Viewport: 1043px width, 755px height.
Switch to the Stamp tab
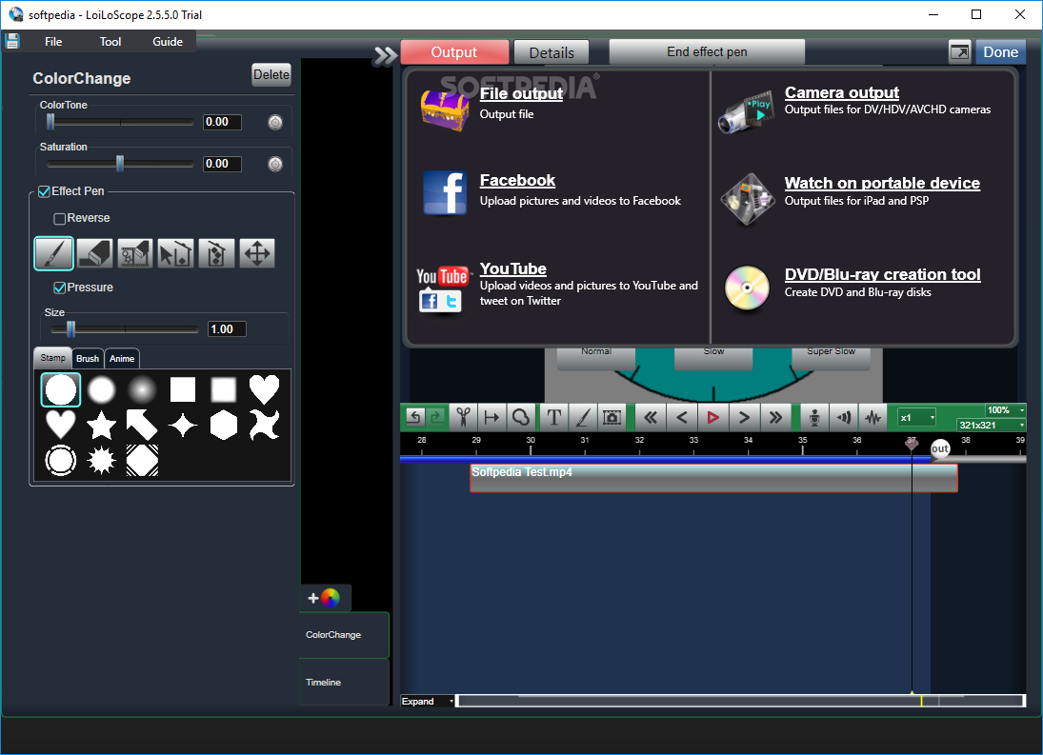[x=52, y=358]
